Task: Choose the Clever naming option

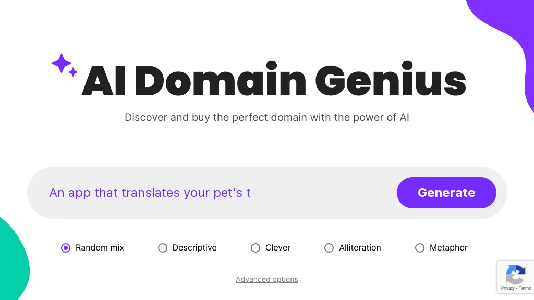Action: [256, 248]
